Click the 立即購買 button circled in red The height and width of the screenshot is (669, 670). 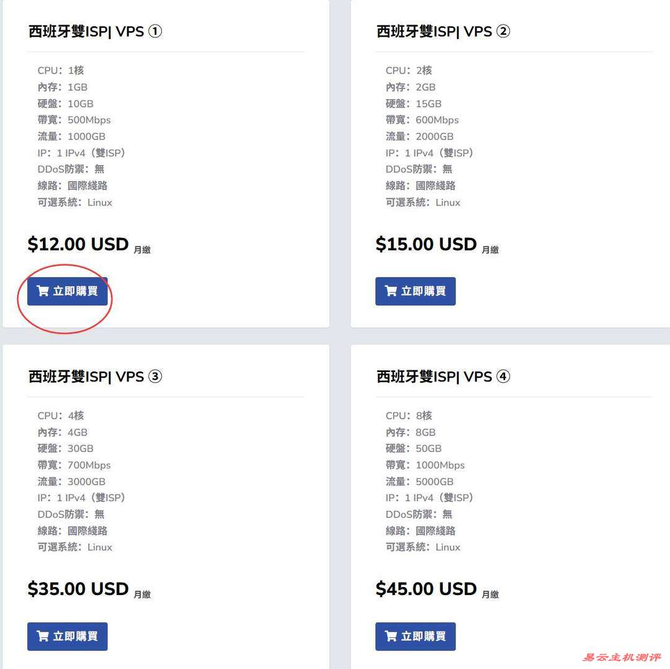pyautogui.click(x=67, y=291)
